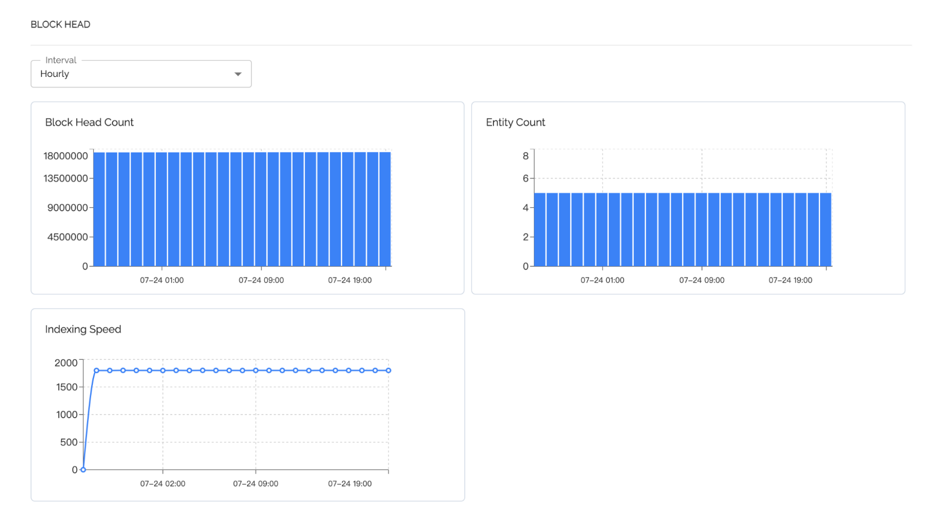
Task: Click the Entity Count chart title
Action: [515, 122]
